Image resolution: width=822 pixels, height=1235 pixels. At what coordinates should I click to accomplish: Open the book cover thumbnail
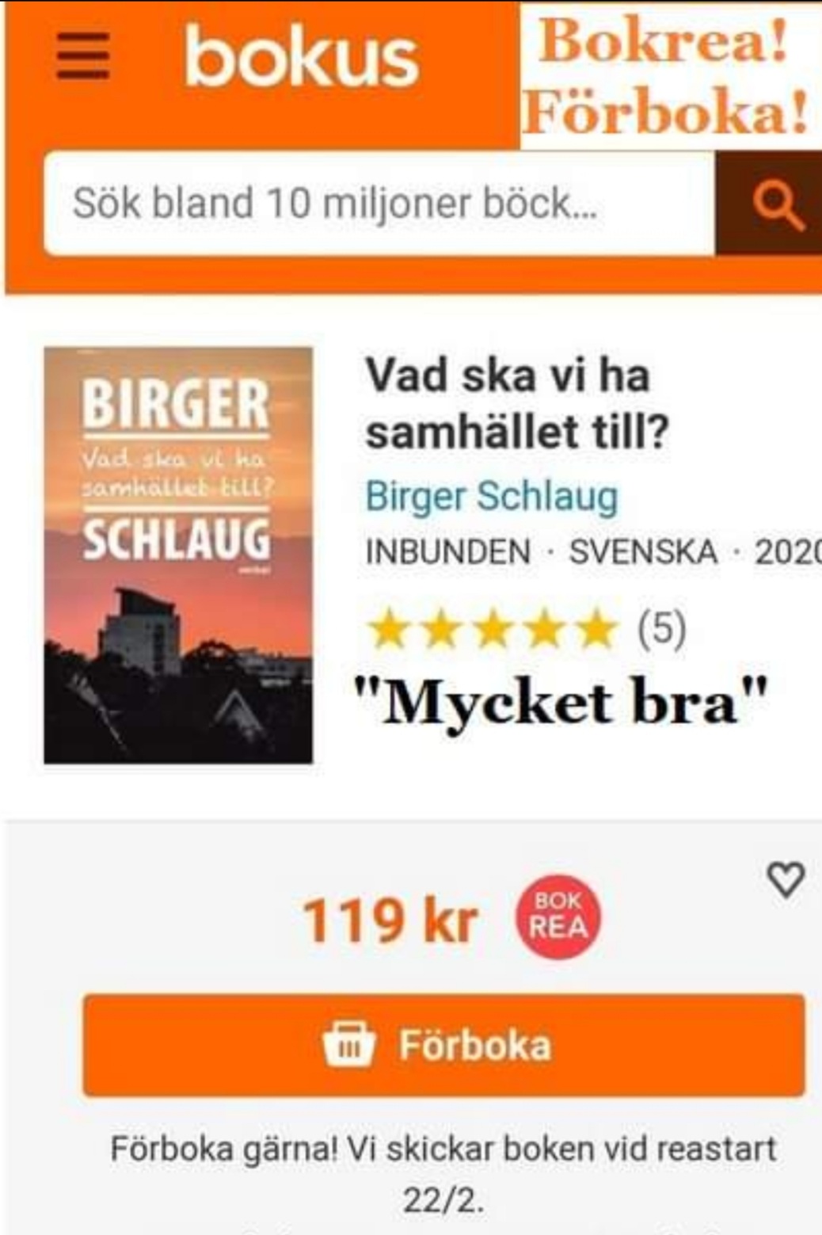coord(178,555)
